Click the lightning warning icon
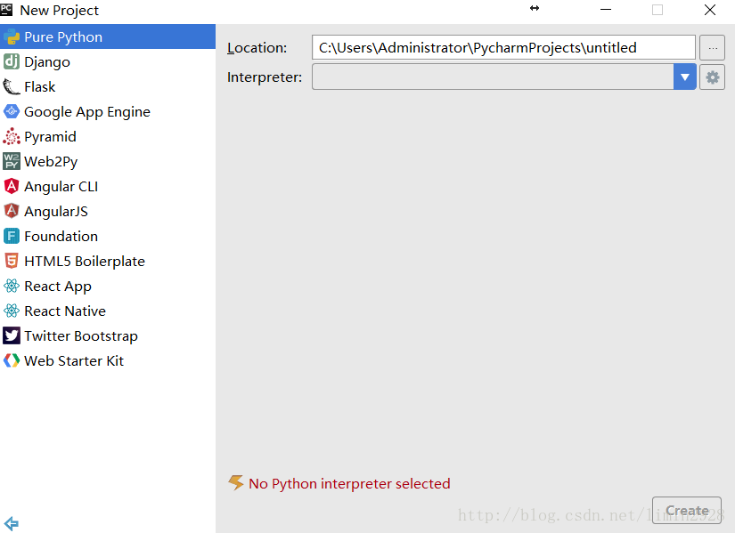 pyautogui.click(x=236, y=482)
